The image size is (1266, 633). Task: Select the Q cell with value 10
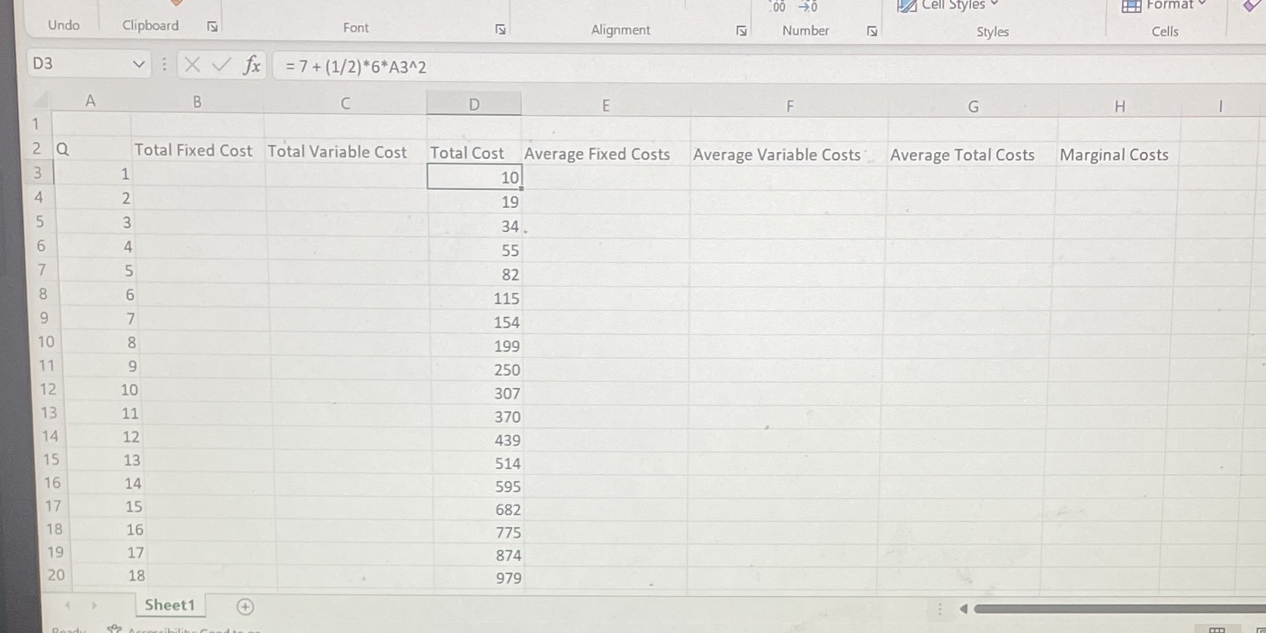click(x=100, y=389)
